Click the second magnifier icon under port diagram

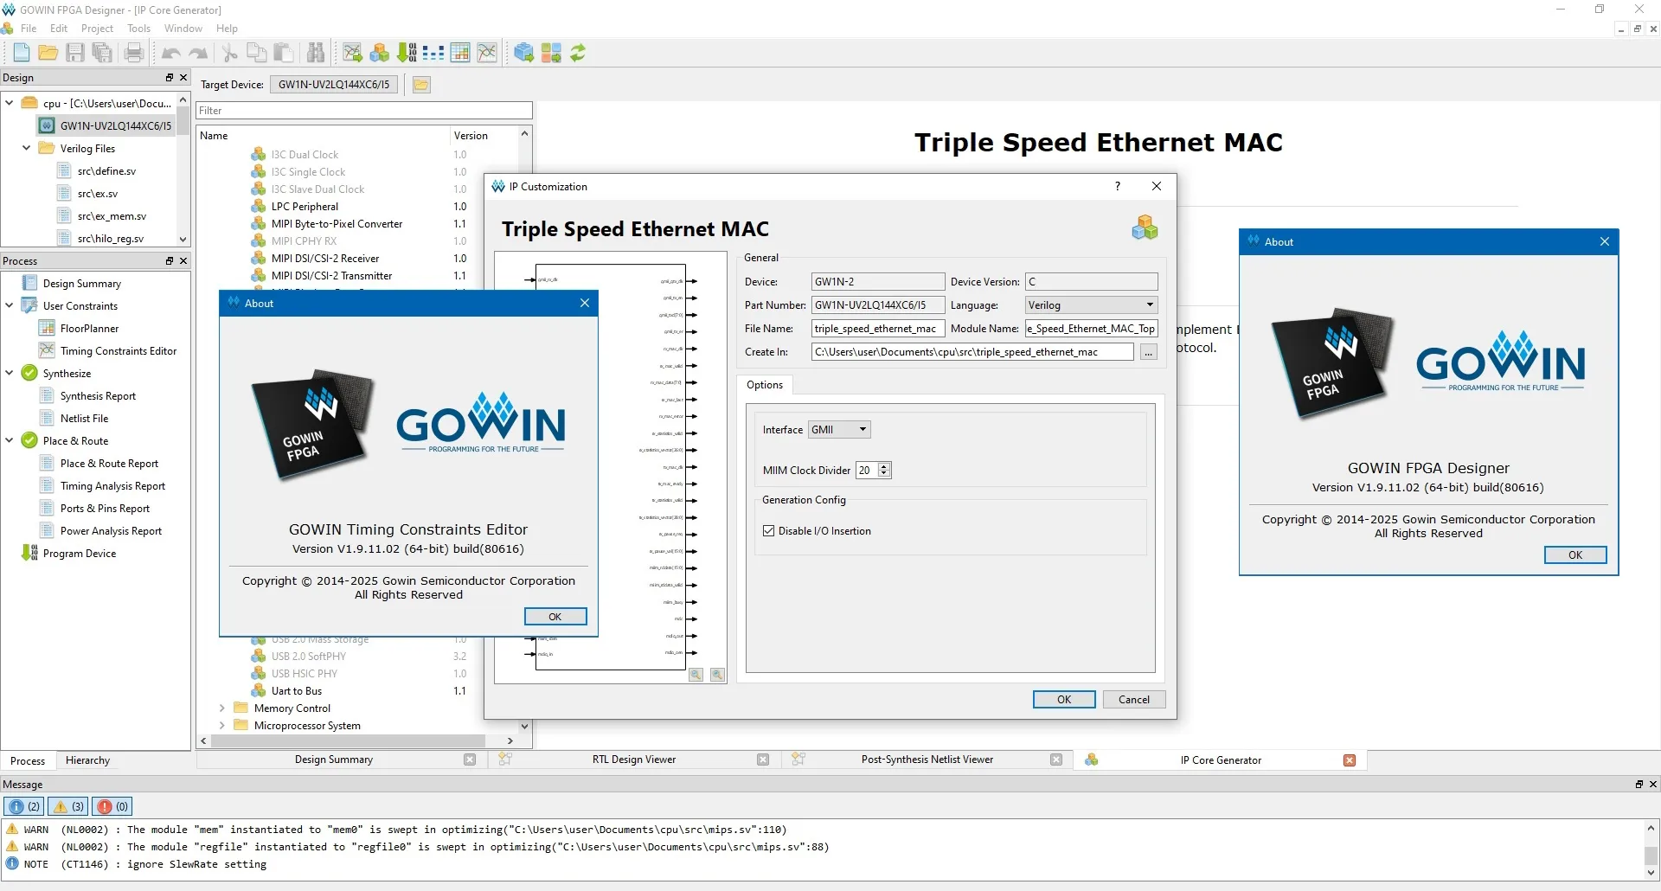pos(717,675)
